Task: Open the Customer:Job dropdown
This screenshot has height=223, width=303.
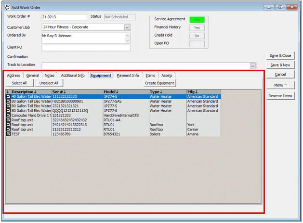Action: (x=127, y=27)
